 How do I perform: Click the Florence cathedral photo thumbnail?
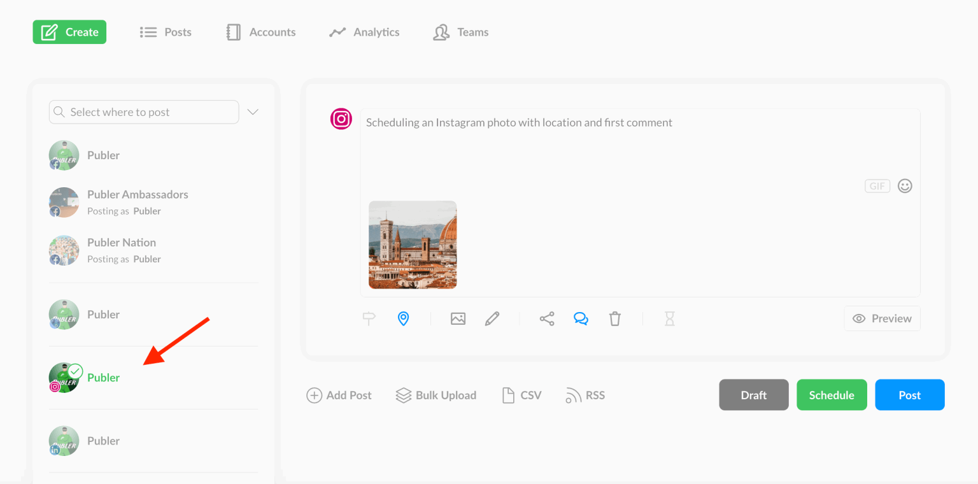412,245
